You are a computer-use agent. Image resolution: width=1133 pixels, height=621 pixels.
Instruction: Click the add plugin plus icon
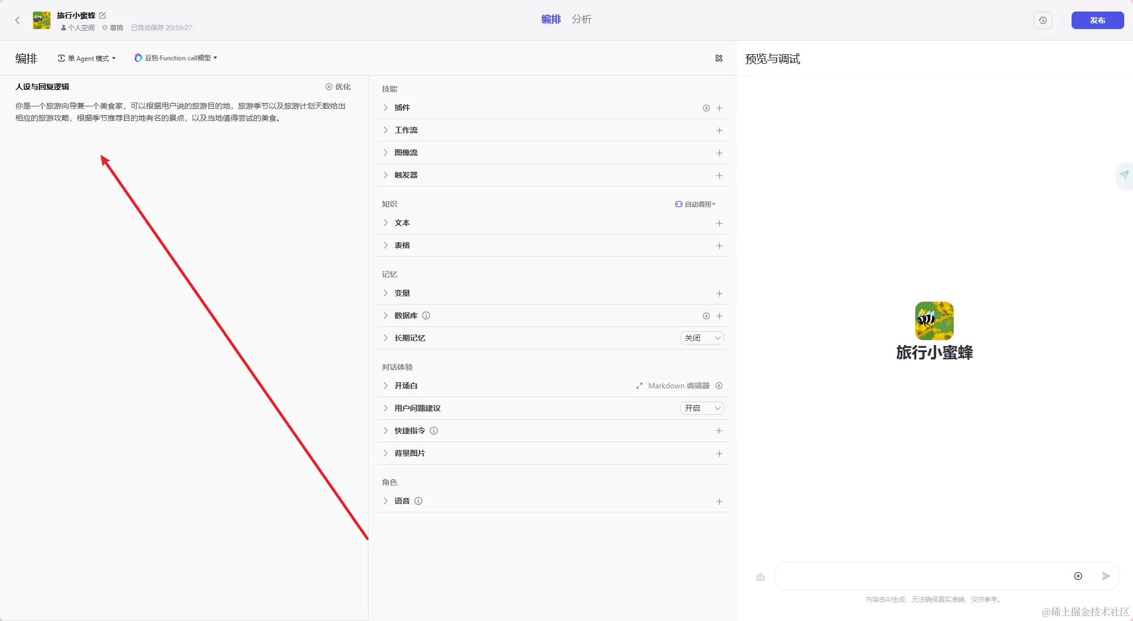click(720, 108)
